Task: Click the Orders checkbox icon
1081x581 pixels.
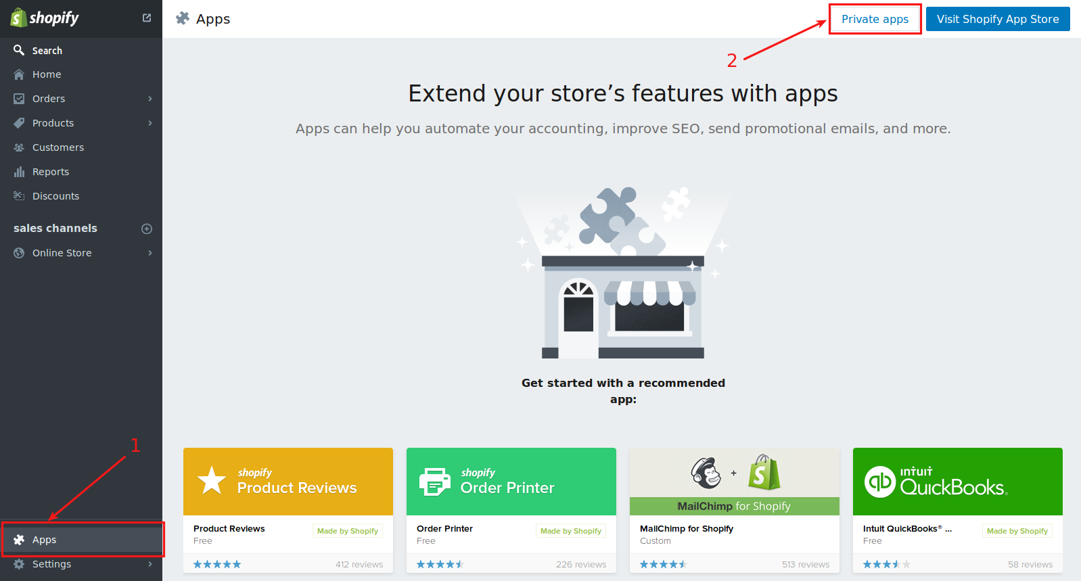Action: (x=19, y=99)
